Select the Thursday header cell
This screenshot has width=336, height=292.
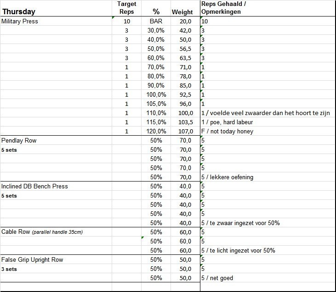[x=18, y=12]
